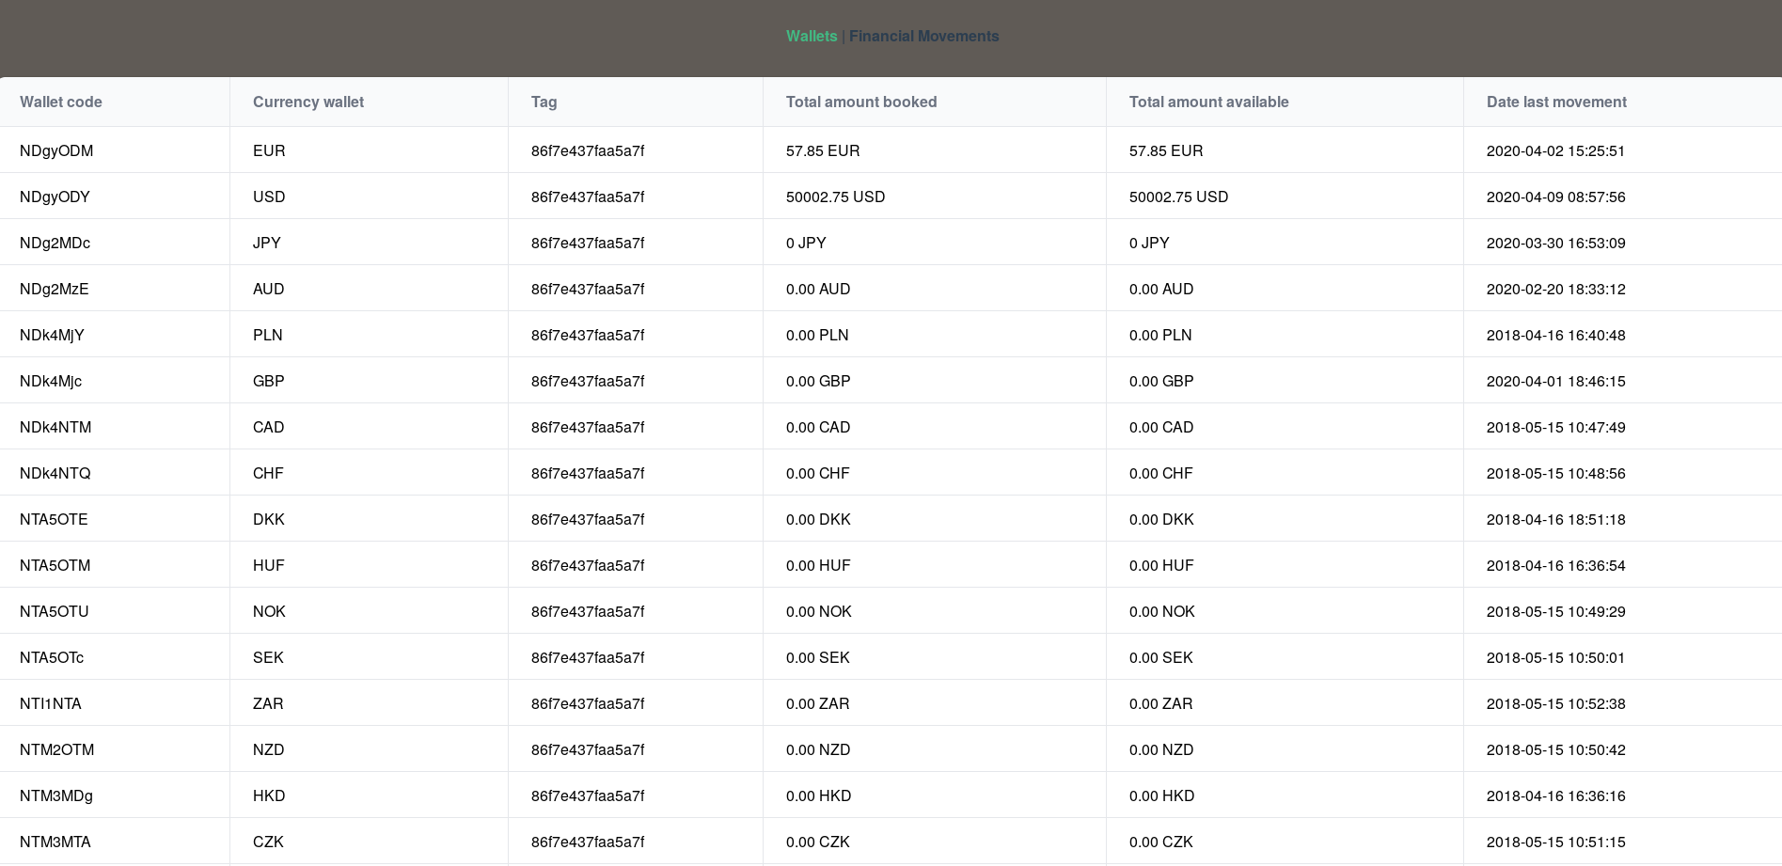
Task: Click booked amount 0 JPY
Action: 806,243
